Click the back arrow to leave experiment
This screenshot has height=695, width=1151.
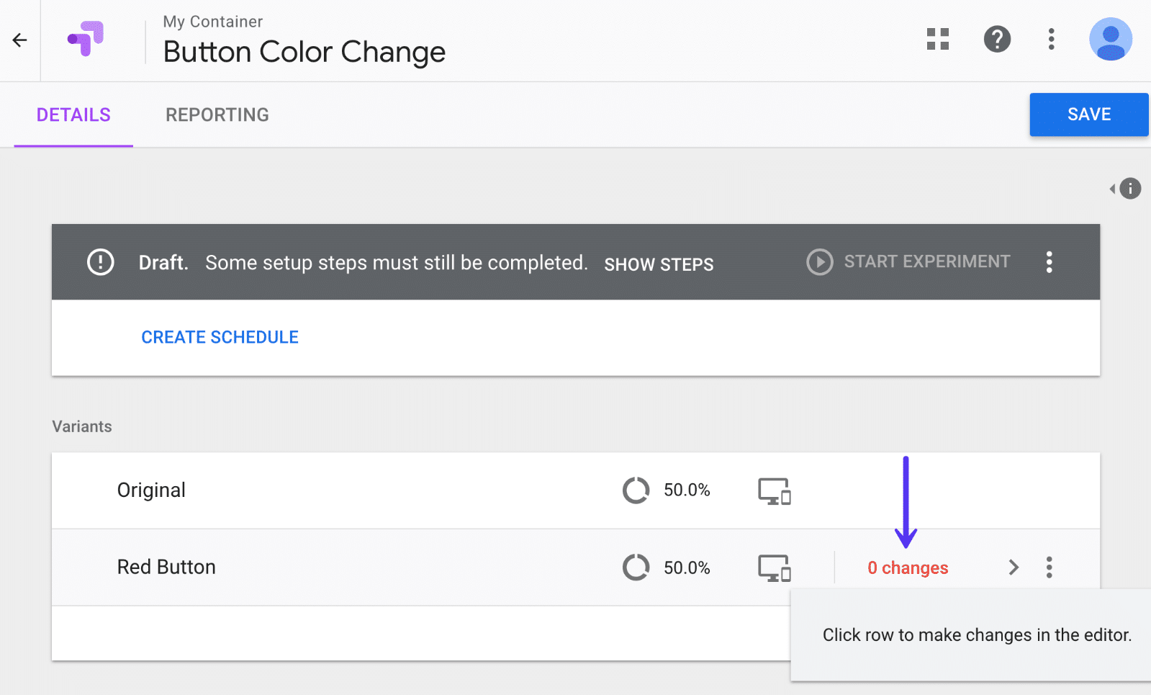coord(19,40)
